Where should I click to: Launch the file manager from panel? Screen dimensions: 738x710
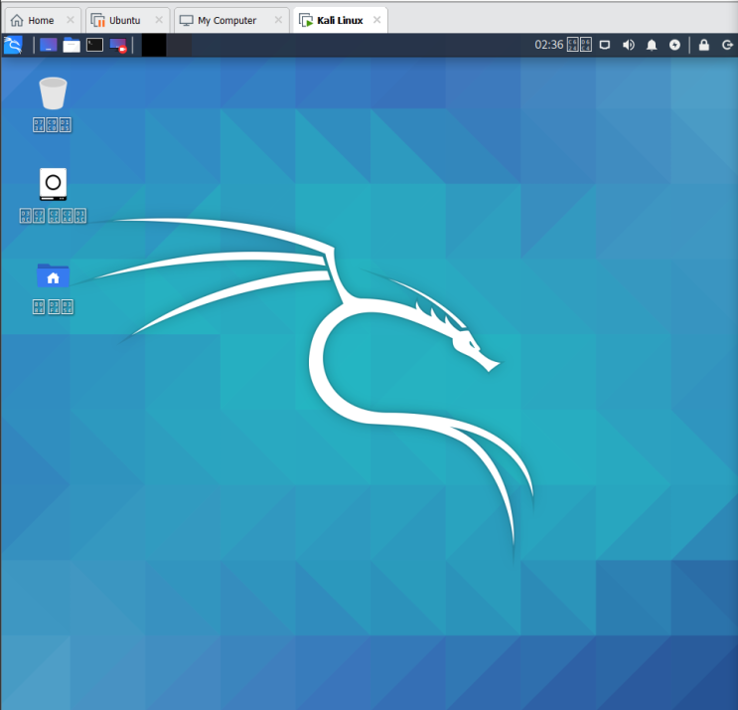pyautogui.click(x=72, y=45)
